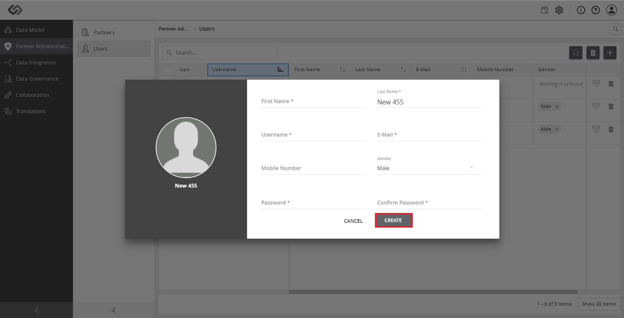Click the plus add user button
Image resolution: width=624 pixels, height=318 pixels.
click(610, 53)
